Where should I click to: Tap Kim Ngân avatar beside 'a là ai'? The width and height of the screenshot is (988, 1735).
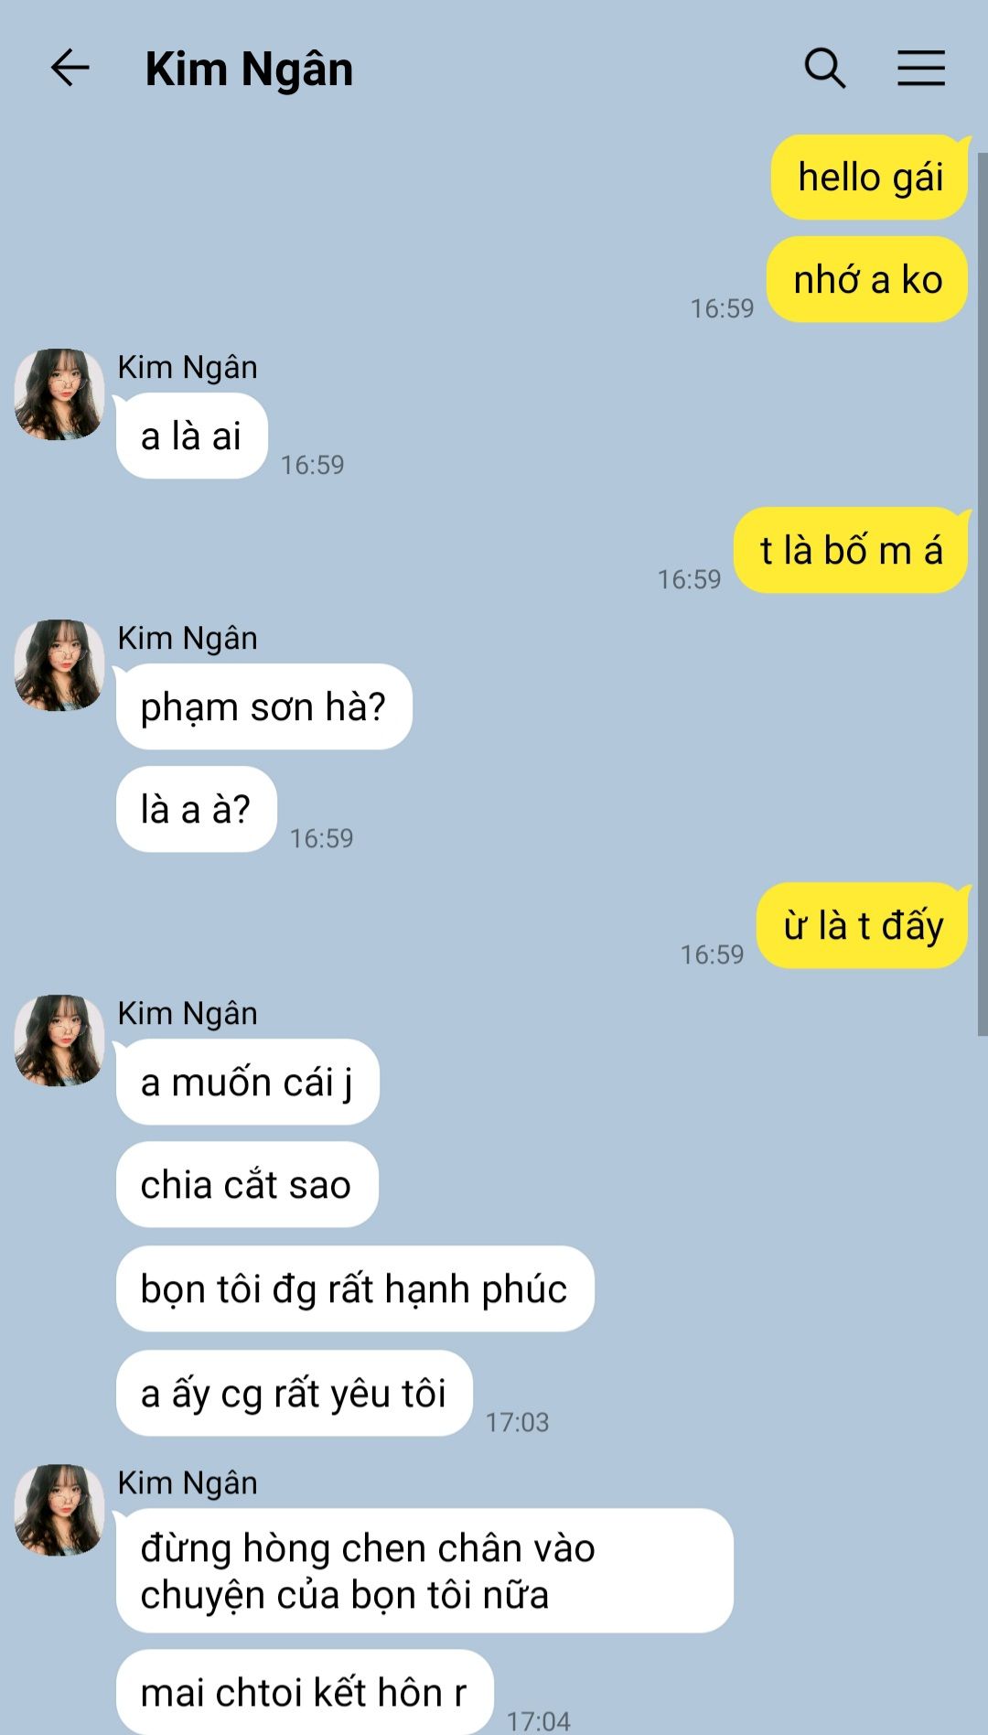click(59, 393)
